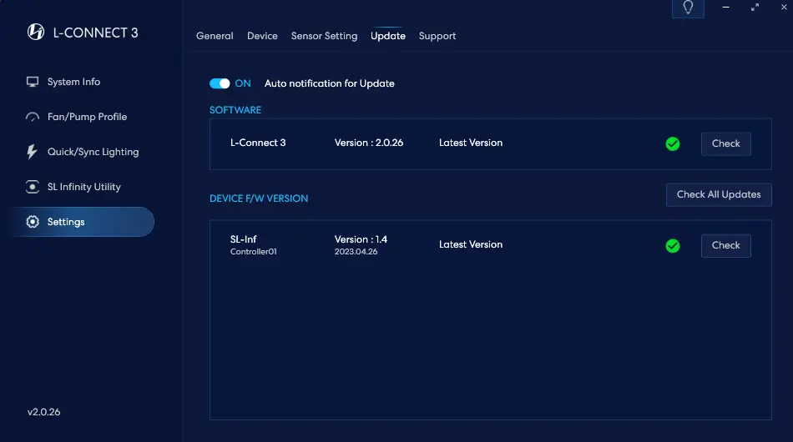Click the System Info monitor icon
The height and width of the screenshot is (442, 793).
click(x=33, y=82)
